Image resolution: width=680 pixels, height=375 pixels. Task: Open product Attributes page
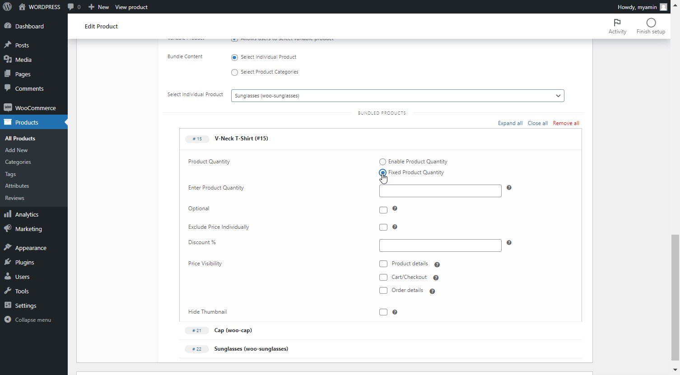(17, 186)
